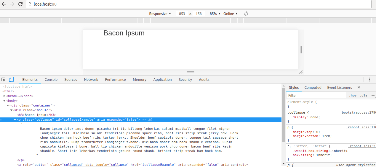Open the Application tab
This screenshot has height=167, width=376.
click(162, 80)
